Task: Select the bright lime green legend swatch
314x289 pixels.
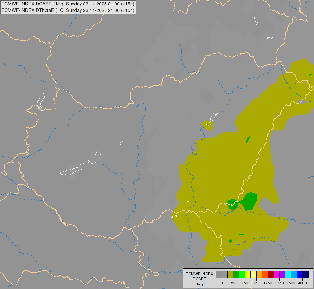Action: [x=242, y=275]
